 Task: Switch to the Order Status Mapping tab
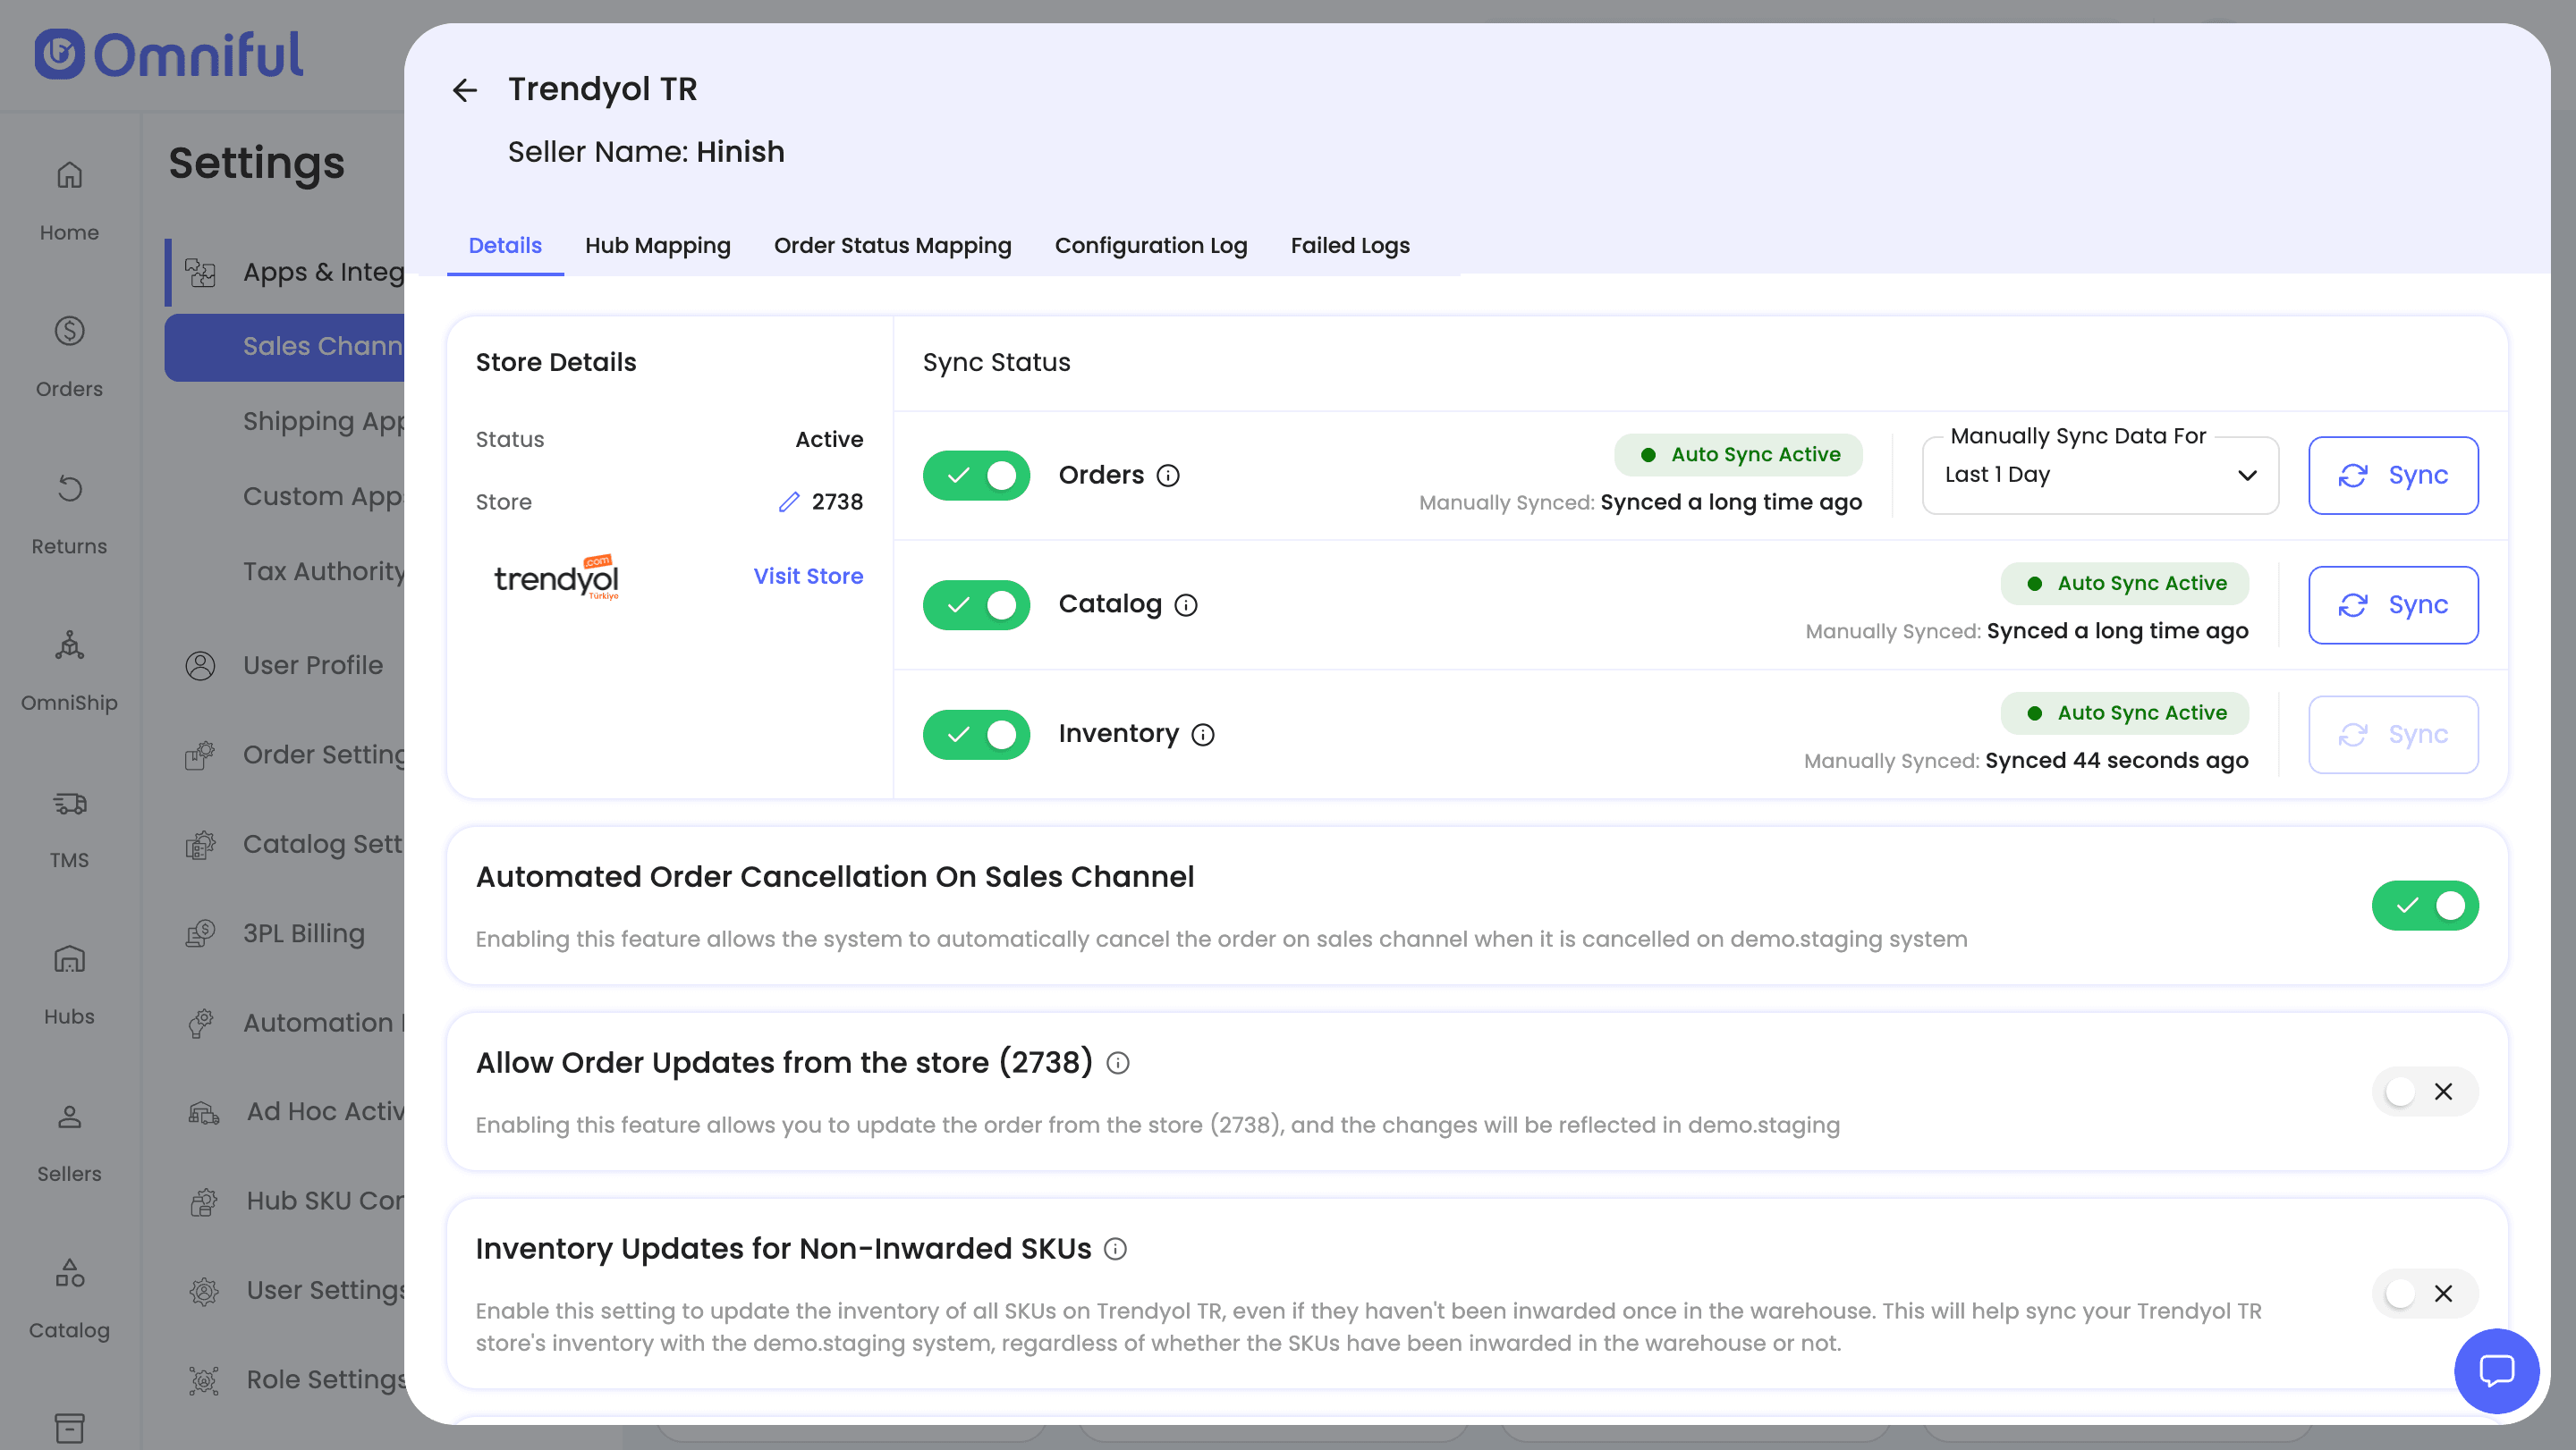tap(892, 246)
